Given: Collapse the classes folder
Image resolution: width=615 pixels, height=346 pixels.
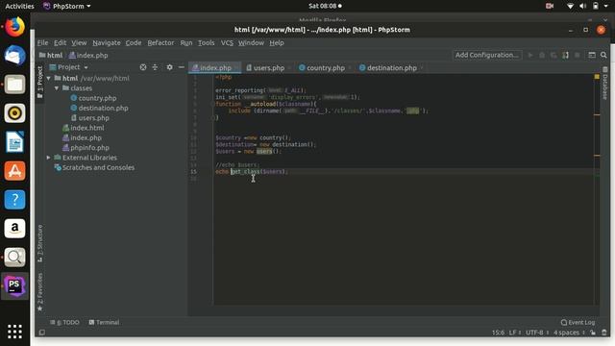Looking at the screenshot, I should (x=57, y=88).
